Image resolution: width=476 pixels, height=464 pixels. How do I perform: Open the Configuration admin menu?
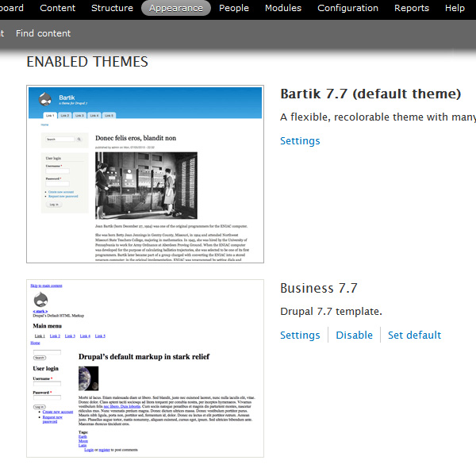coord(348,8)
